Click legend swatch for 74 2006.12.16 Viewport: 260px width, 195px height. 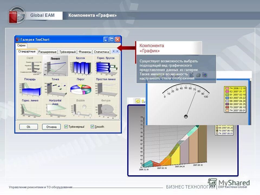pos(227,88)
